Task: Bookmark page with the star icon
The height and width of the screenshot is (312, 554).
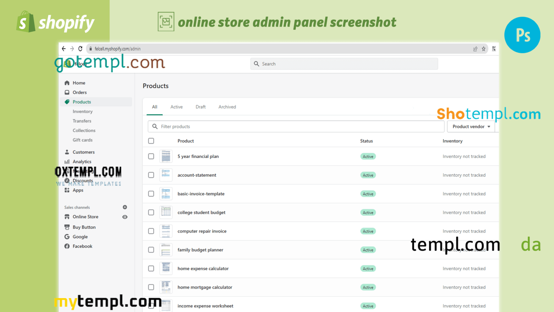Action: [484, 49]
